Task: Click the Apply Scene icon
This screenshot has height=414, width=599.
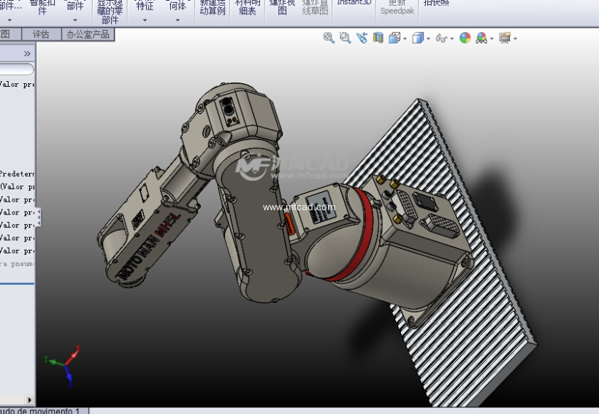Action: click(x=481, y=38)
